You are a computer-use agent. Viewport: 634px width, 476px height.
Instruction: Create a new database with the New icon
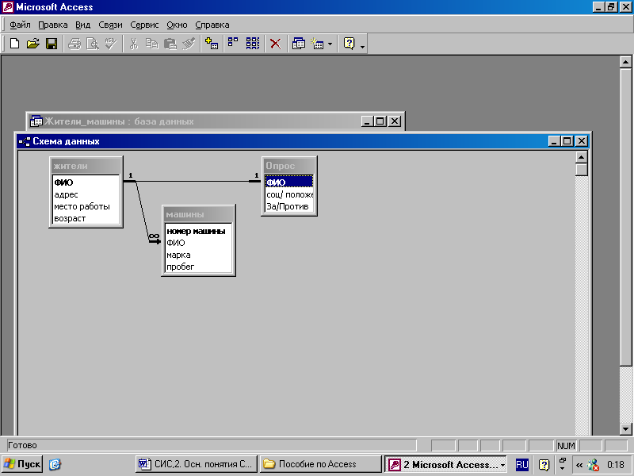point(14,44)
